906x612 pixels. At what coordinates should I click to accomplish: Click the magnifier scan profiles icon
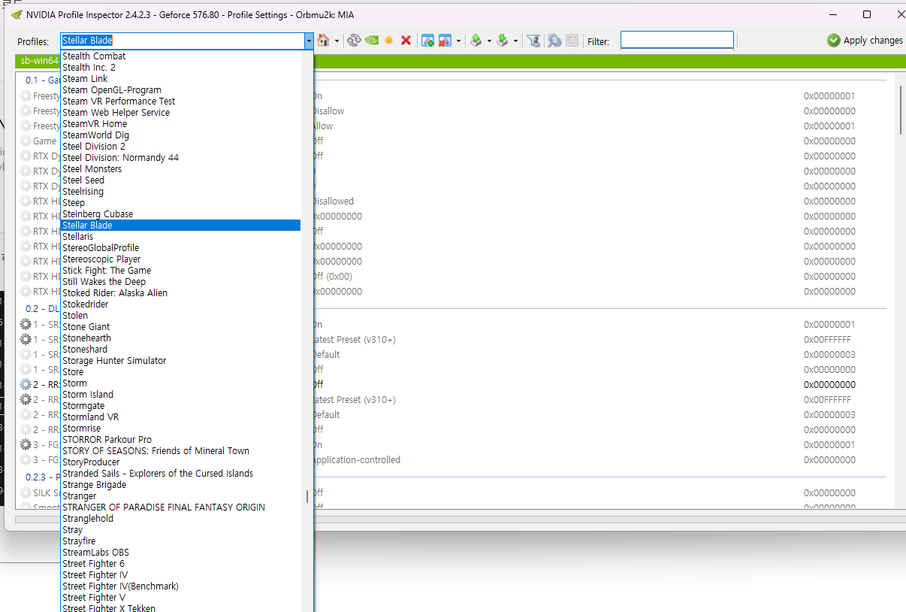pyautogui.click(x=554, y=41)
